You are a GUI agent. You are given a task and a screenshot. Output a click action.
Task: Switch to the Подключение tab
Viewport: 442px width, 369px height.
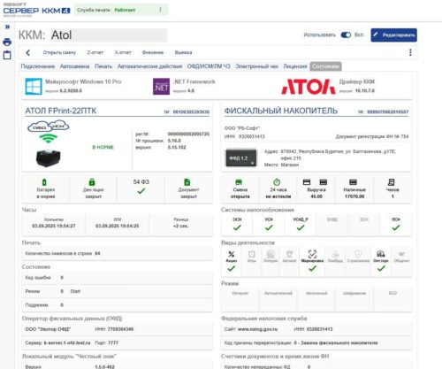38,66
